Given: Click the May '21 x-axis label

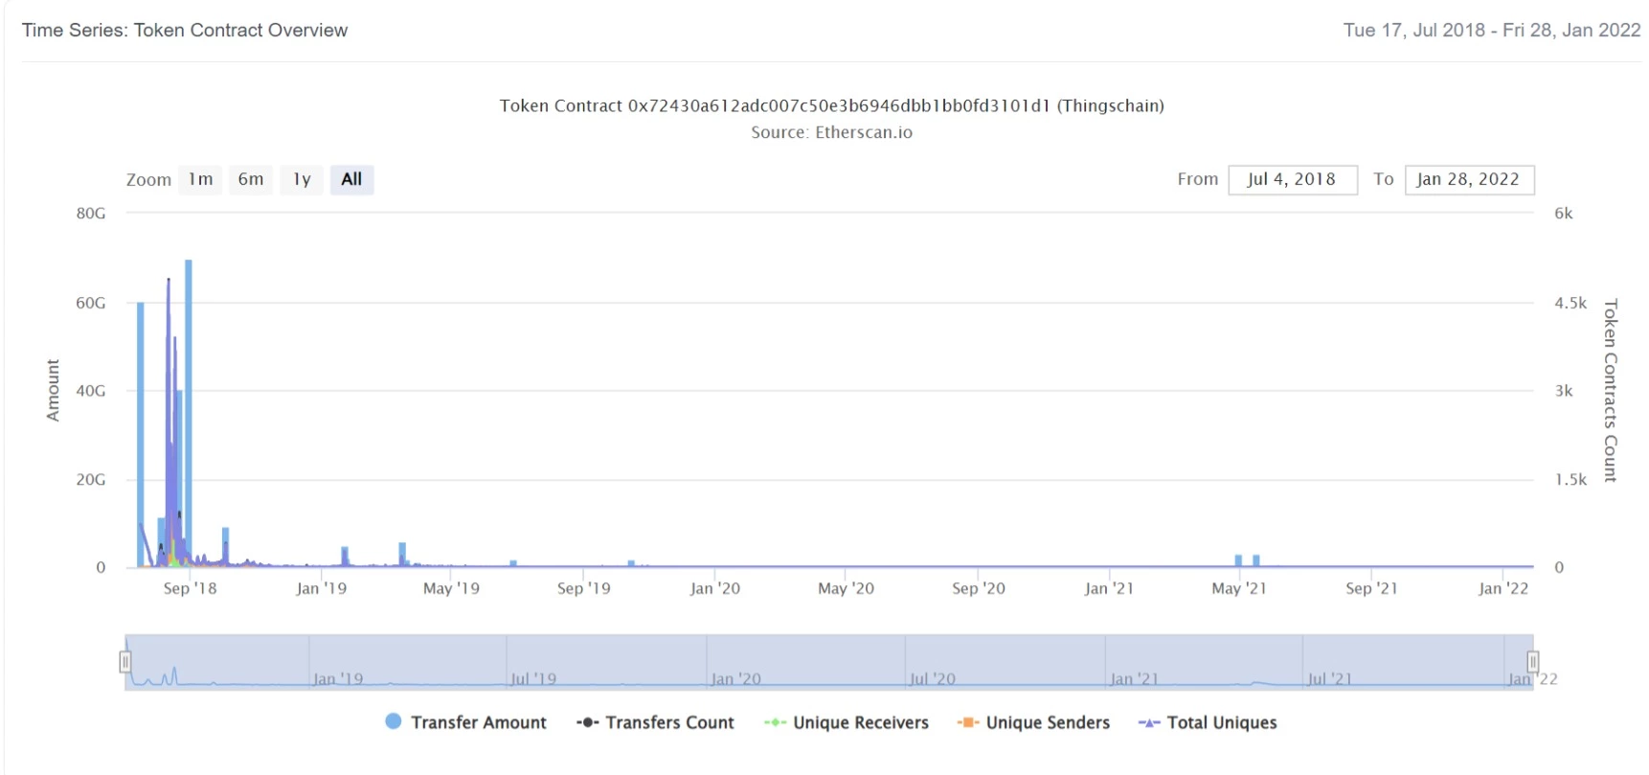Looking at the screenshot, I should pos(1239,588).
